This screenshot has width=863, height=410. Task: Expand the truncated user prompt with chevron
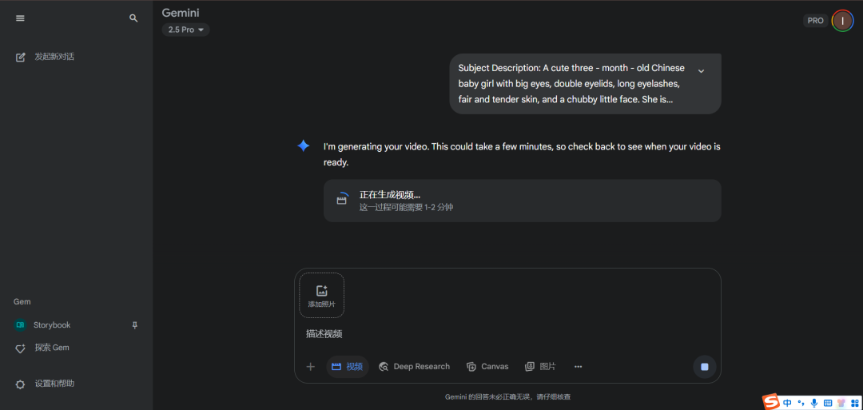pyautogui.click(x=701, y=71)
